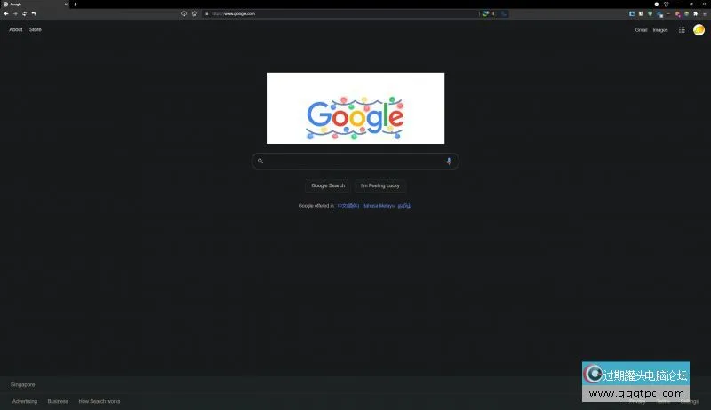Click the blue devices extension icon
Viewport: 711px width, 410px height.
[659, 14]
